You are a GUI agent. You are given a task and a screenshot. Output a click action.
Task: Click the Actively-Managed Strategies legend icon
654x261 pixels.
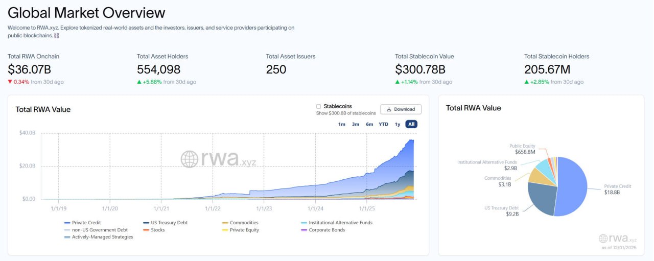point(67,237)
